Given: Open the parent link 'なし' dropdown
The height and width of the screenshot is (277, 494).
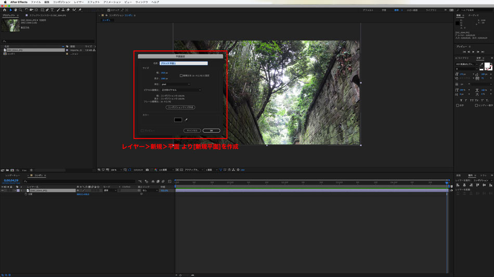Looking at the screenshot, I should tap(150, 190).
